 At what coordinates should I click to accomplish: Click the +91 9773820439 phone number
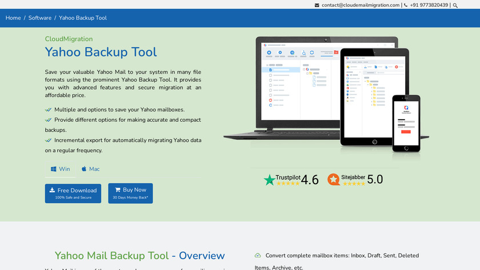(x=429, y=5)
